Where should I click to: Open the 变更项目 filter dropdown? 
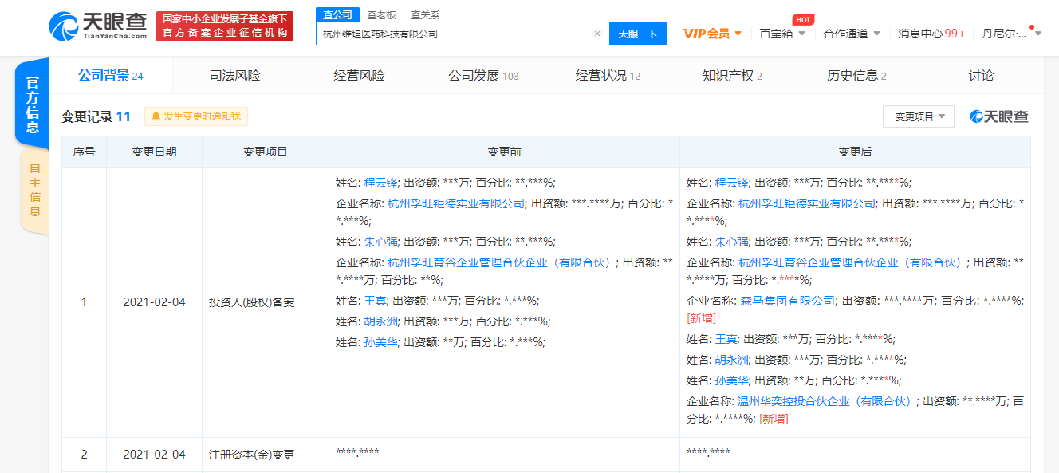(x=918, y=116)
